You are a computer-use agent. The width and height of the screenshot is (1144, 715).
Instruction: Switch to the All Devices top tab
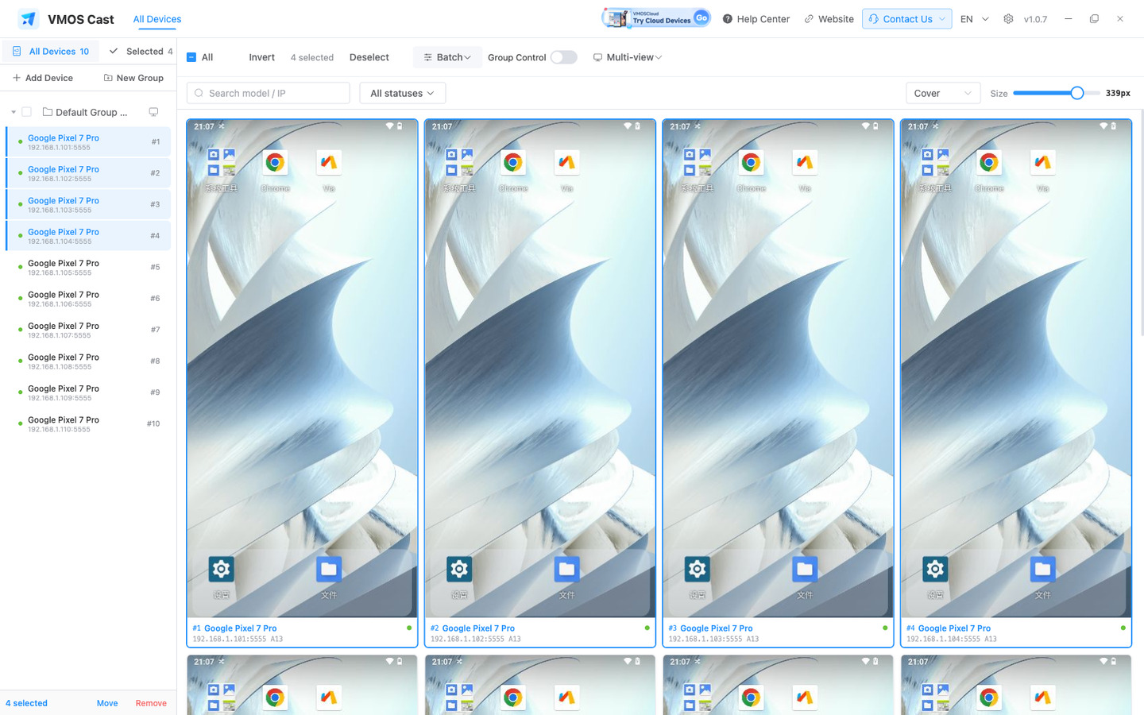157,19
